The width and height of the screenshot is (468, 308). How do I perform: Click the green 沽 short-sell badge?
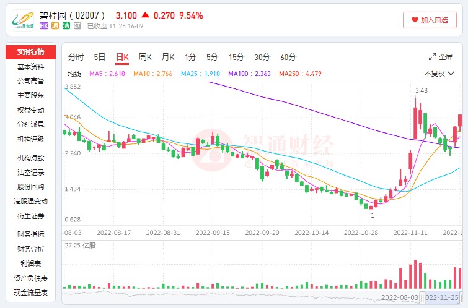point(66,26)
